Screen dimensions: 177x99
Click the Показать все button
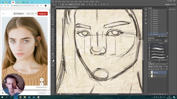click(x=42, y=93)
